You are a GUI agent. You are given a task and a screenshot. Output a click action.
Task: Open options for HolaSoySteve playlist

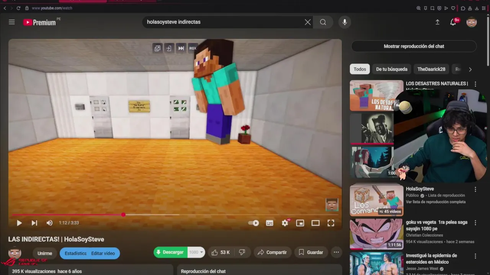[475, 189]
